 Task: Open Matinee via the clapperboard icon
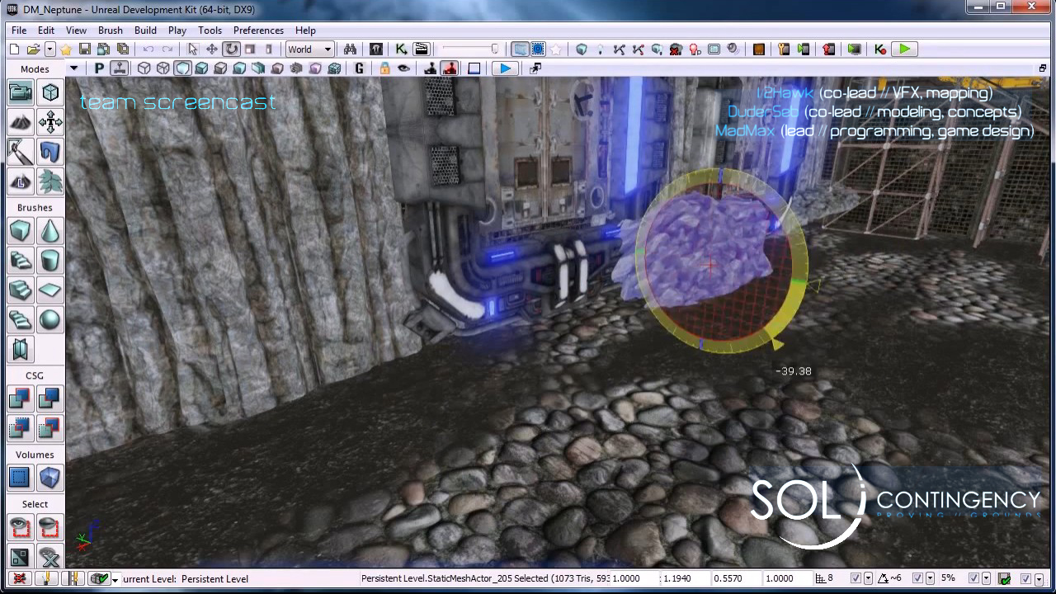(421, 49)
